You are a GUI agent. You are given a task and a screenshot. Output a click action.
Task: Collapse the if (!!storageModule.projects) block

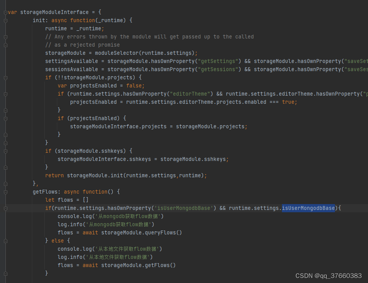pyautogui.click(x=5, y=77)
